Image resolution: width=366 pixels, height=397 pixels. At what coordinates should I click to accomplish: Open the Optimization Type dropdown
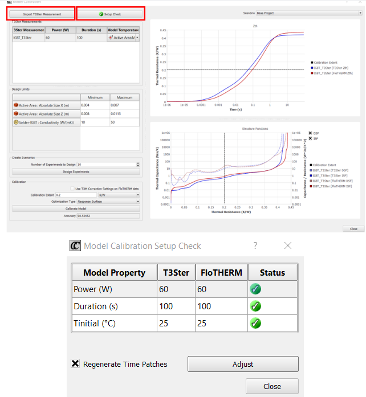point(107,202)
